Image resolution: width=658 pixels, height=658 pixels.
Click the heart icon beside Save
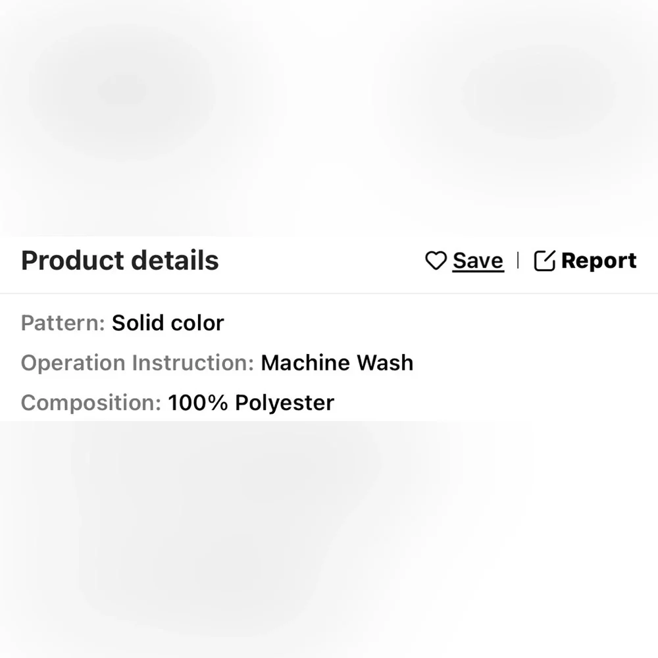[x=436, y=261]
